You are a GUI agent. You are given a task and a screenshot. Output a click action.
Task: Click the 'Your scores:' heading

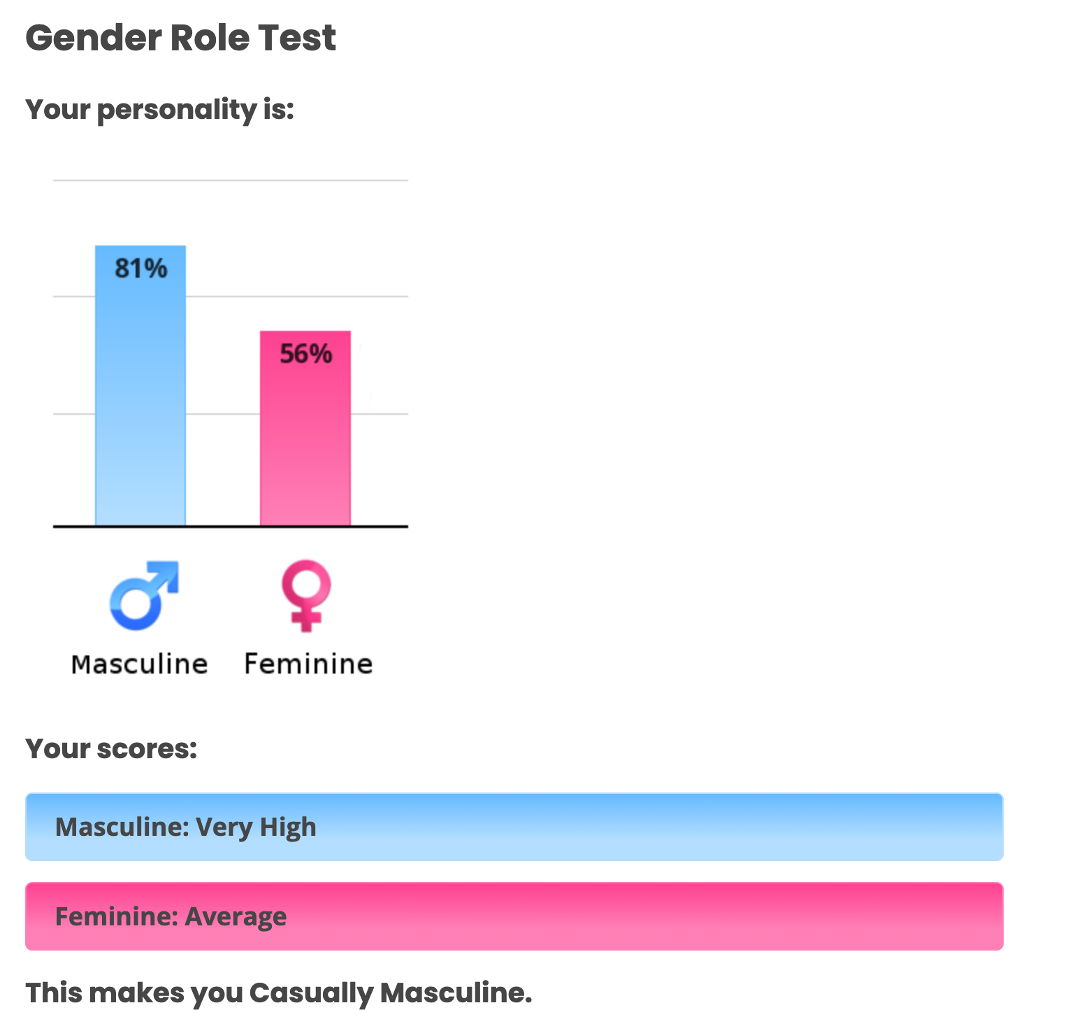point(111,749)
